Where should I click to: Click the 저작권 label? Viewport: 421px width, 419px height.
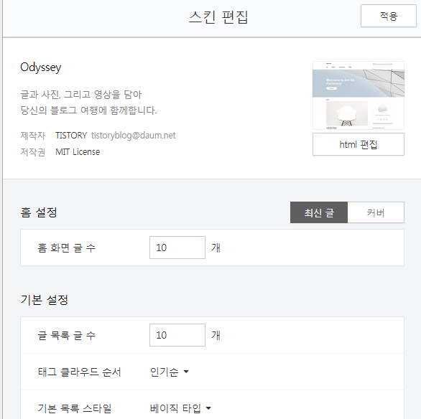point(33,152)
